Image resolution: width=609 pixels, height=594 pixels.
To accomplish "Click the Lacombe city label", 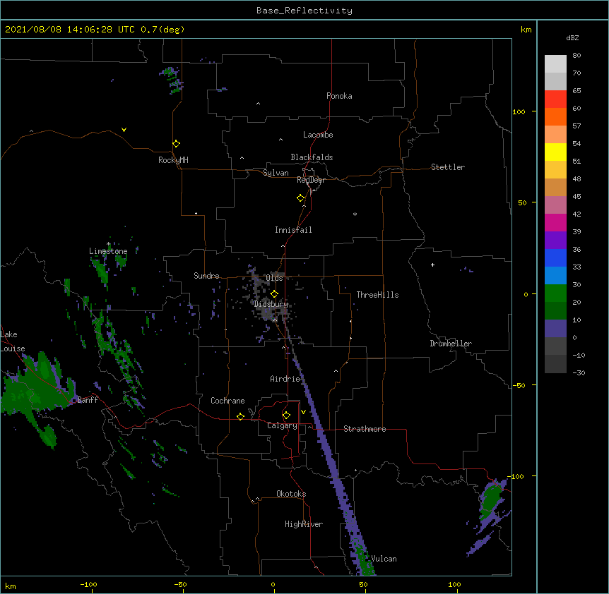I will tap(318, 135).
